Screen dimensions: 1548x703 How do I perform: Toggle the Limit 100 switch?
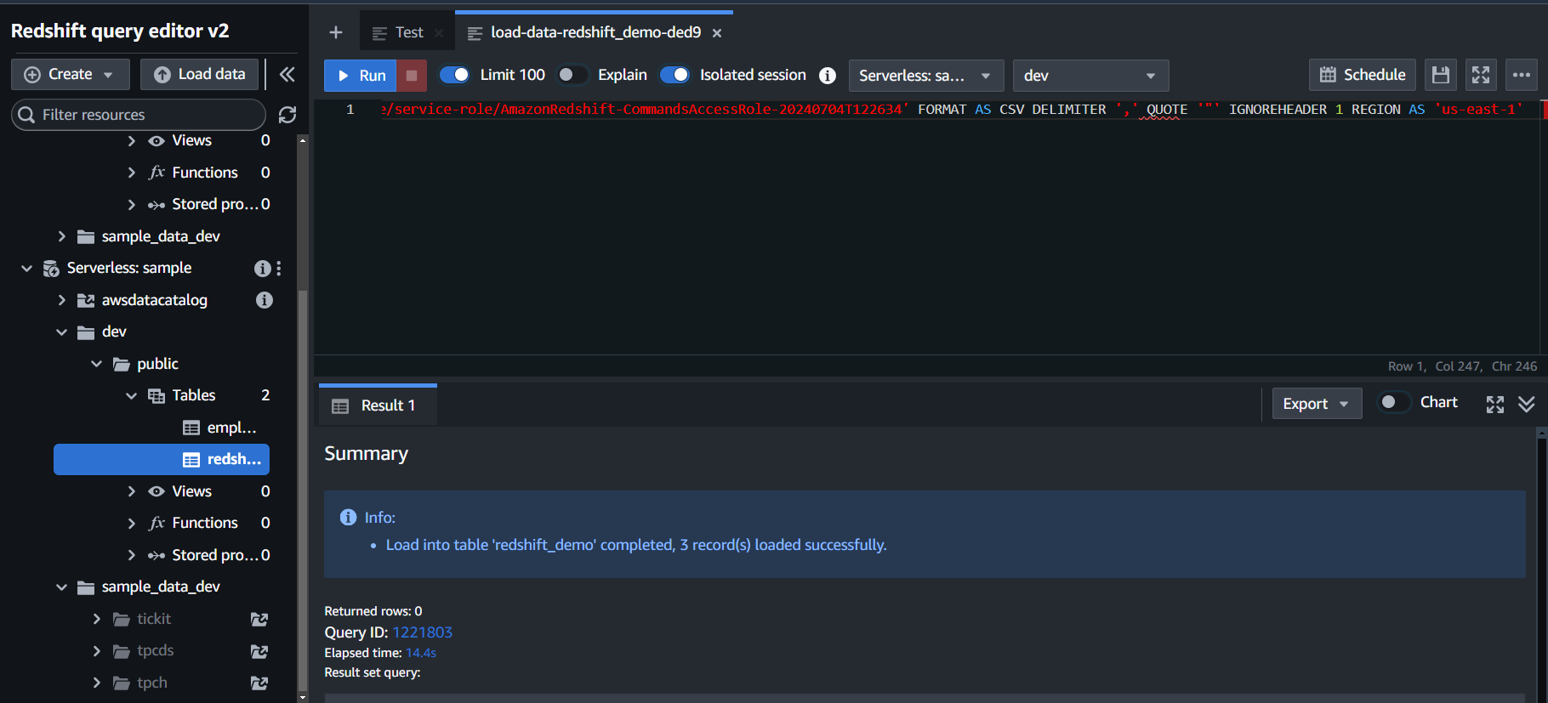[x=455, y=75]
